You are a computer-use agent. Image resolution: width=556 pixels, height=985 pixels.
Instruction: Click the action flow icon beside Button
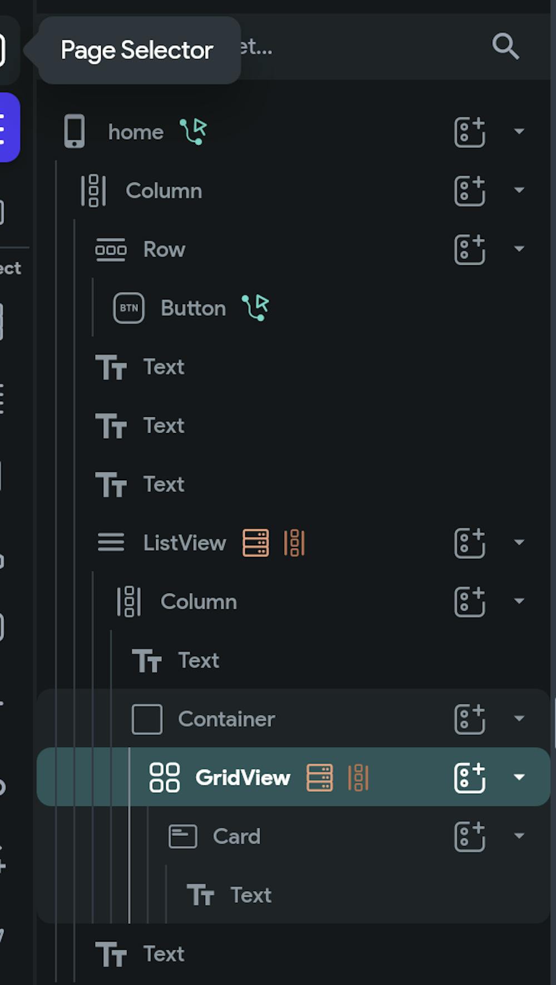[x=256, y=308]
